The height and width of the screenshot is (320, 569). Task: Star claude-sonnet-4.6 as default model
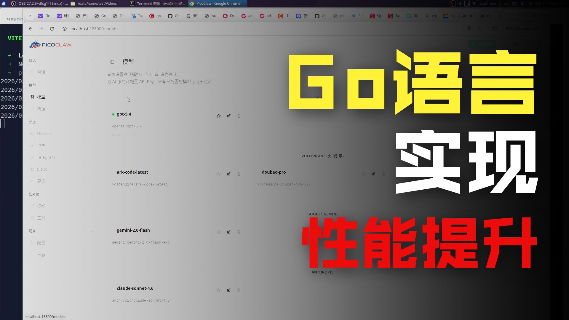(219, 290)
